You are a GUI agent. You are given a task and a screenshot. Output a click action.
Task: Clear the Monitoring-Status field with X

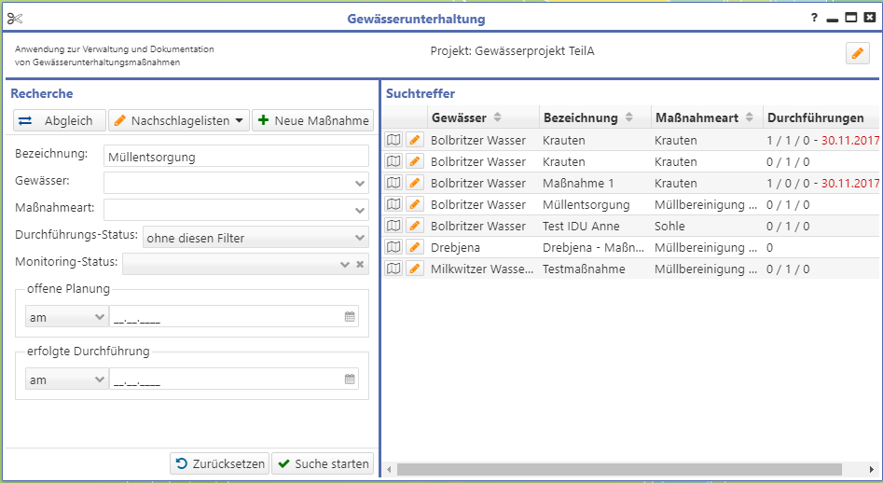coord(360,265)
